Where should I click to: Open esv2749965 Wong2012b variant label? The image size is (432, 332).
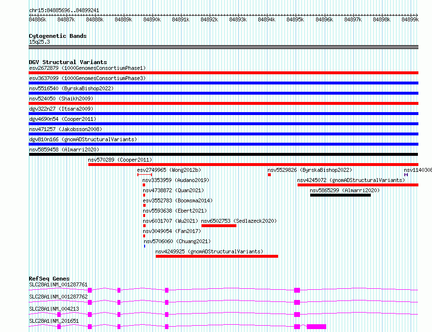[x=169, y=170]
